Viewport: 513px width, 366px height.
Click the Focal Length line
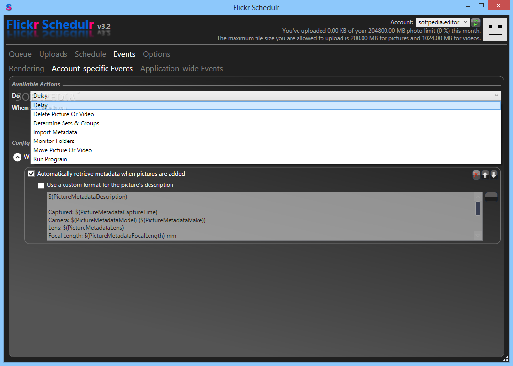coord(112,236)
